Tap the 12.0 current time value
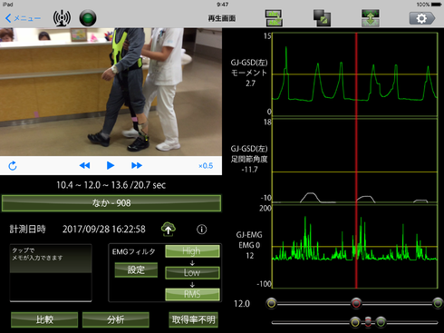The image size is (444, 333). (x=242, y=304)
